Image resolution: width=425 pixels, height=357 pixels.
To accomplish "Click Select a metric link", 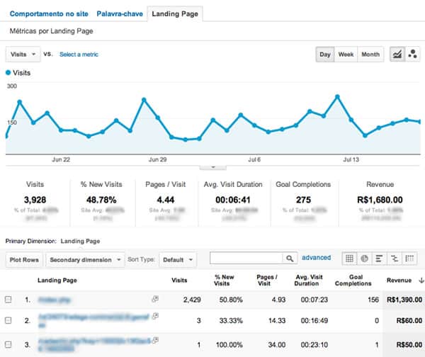I will click(x=79, y=55).
